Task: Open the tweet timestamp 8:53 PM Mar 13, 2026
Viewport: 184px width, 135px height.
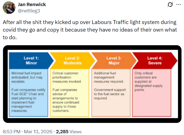Action: (x=28, y=131)
